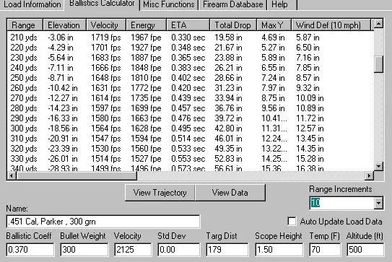The image size is (392, 262).
Task: Click the Total Drop column header
Action: [x=233, y=25]
